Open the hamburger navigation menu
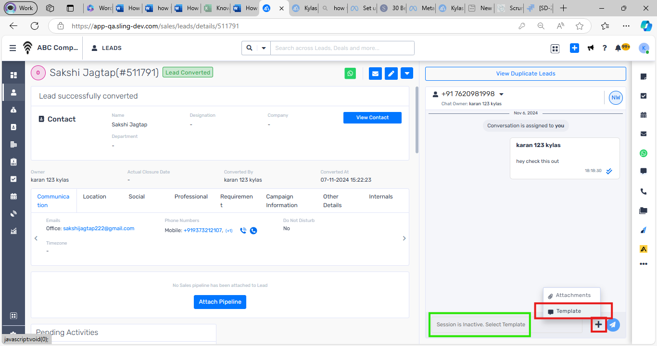The height and width of the screenshot is (346, 657). coord(13,48)
